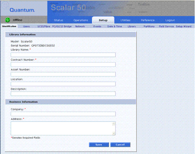Select the Identification submenu item

[9, 26]
